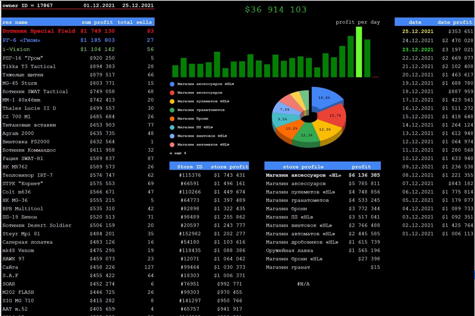
Task: Select the 'Винтовка FS2000' cell
Action: pyautogui.click(x=26, y=142)
